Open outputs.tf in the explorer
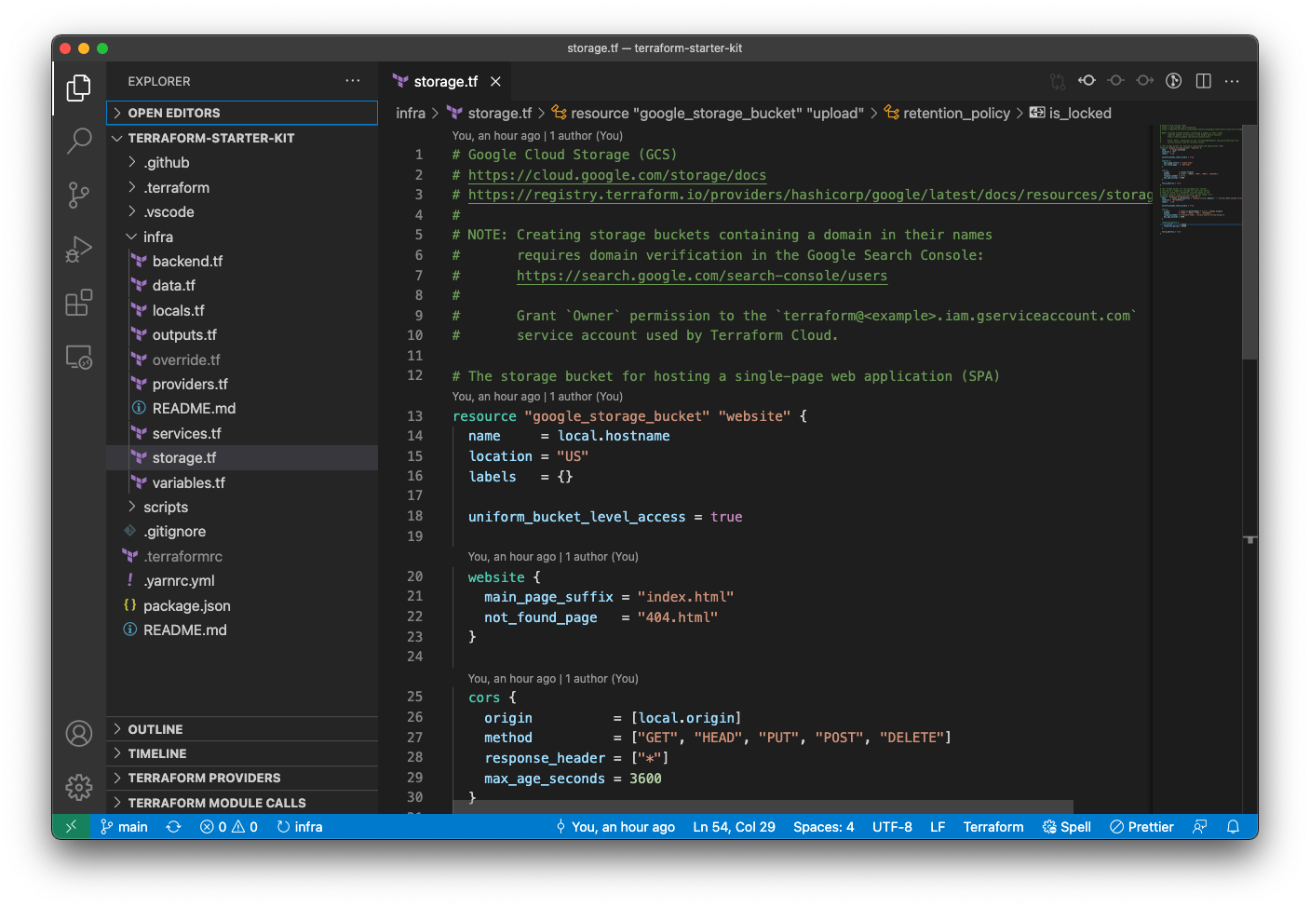The image size is (1310, 908). (242, 335)
